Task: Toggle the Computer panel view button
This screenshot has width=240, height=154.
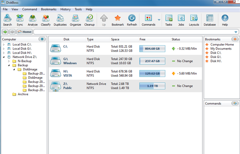Action: [x=42, y=39]
